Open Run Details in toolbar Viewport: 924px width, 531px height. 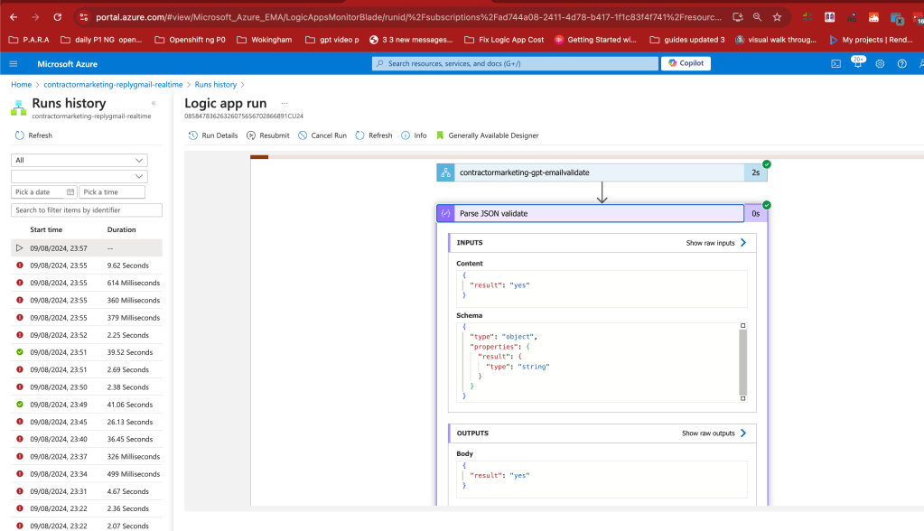point(213,135)
